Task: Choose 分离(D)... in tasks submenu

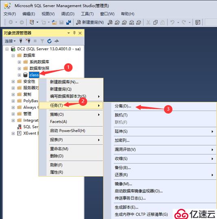Action: click(160, 106)
